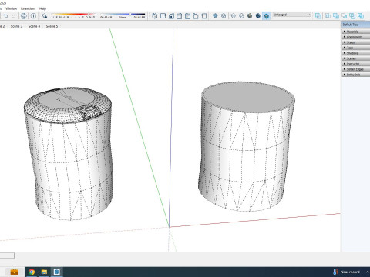Viewport: 370px width, 277px height.
Task: Click the Split solid tool
Action: pos(361,16)
